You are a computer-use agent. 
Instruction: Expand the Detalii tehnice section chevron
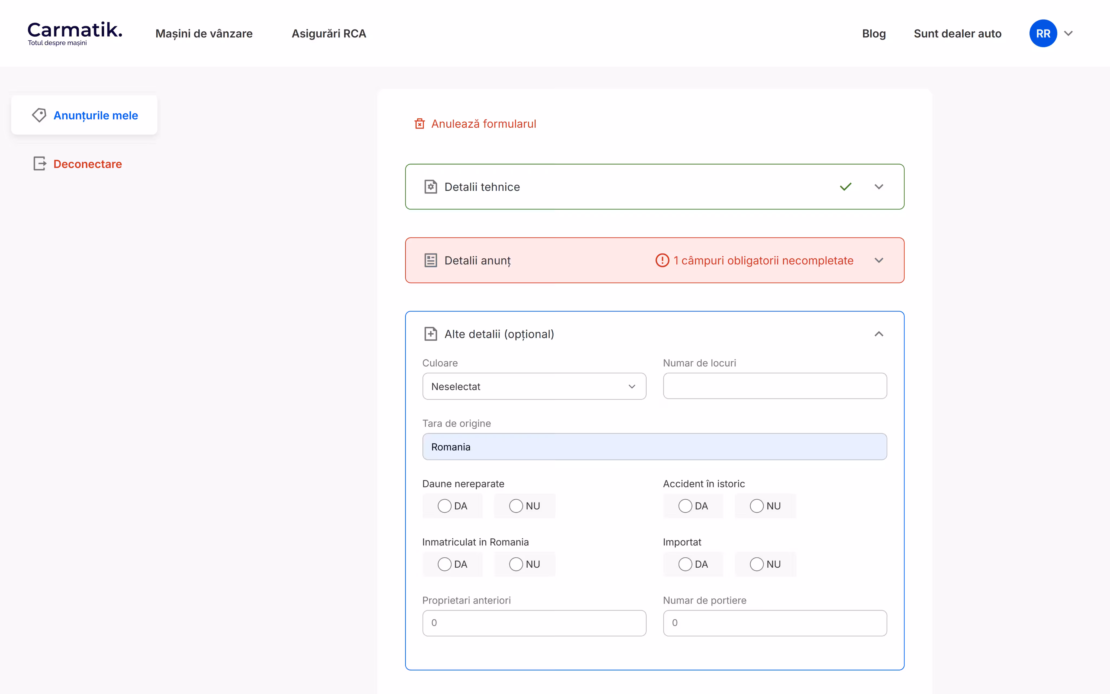(878, 187)
